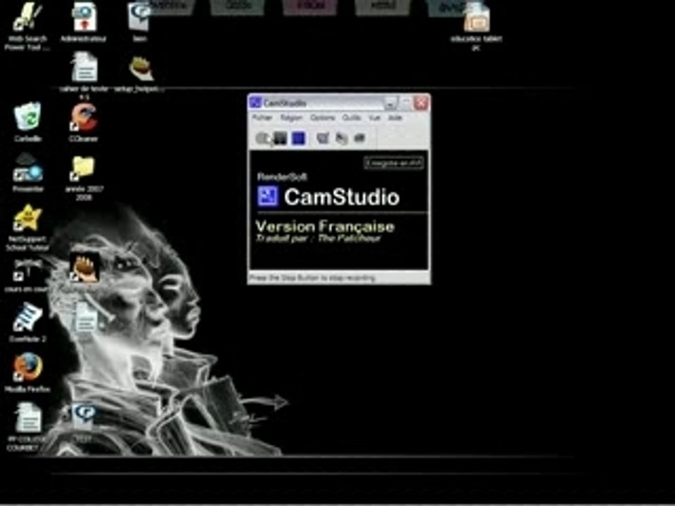Select the année 2007 2008 folder shortcut
Screen dimensions: 675x506
coord(84,177)
